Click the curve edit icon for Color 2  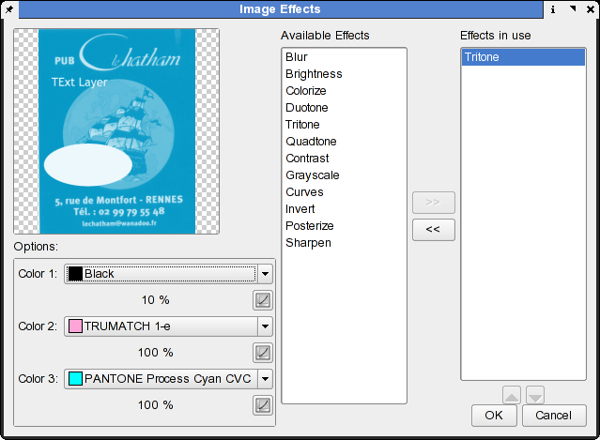(x=263, y=353)
